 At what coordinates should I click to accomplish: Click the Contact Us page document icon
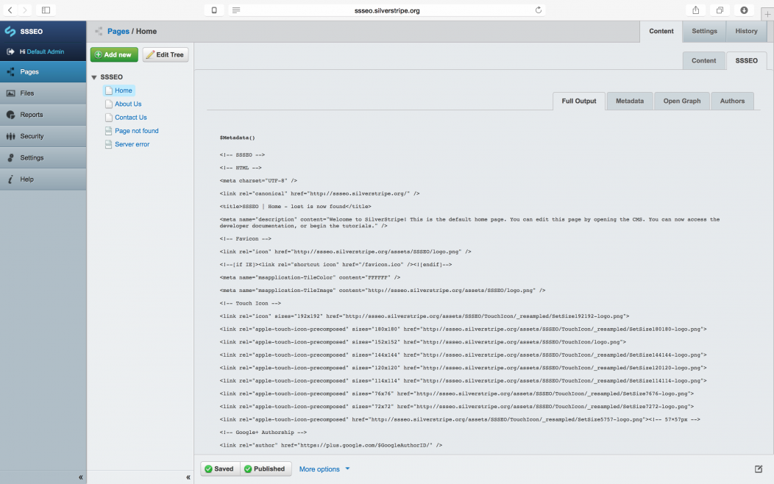109,118
